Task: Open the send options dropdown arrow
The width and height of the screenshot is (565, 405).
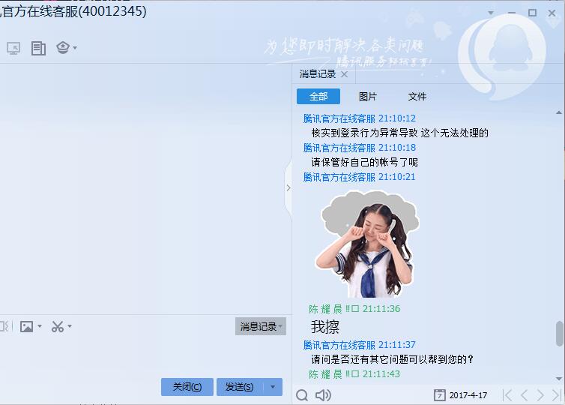Action: point(273,387)
